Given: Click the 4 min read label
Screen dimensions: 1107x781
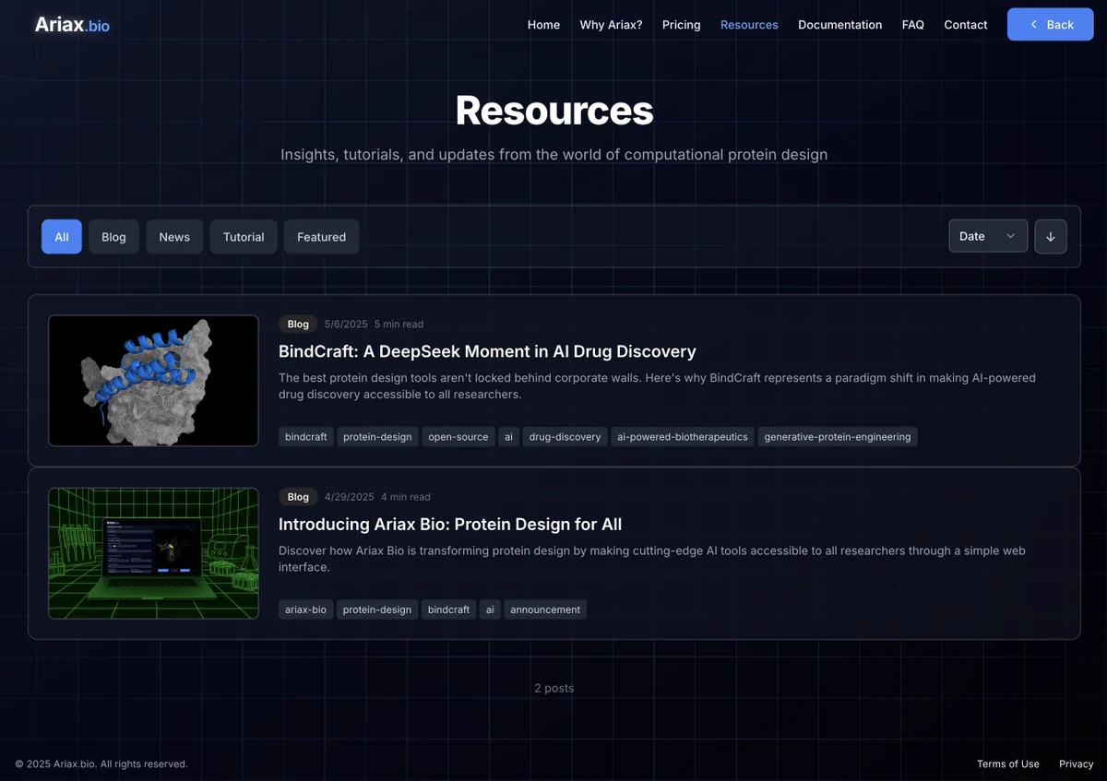Looking at the screenshot, I should pos(406,496).
